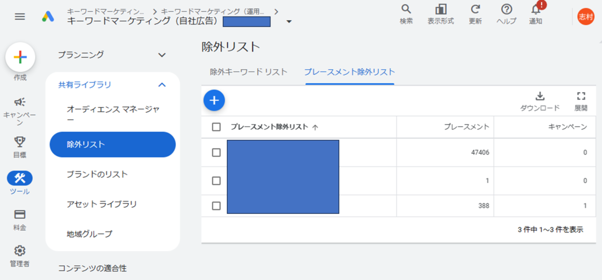Open the hamburger main menu

[20, 17]
